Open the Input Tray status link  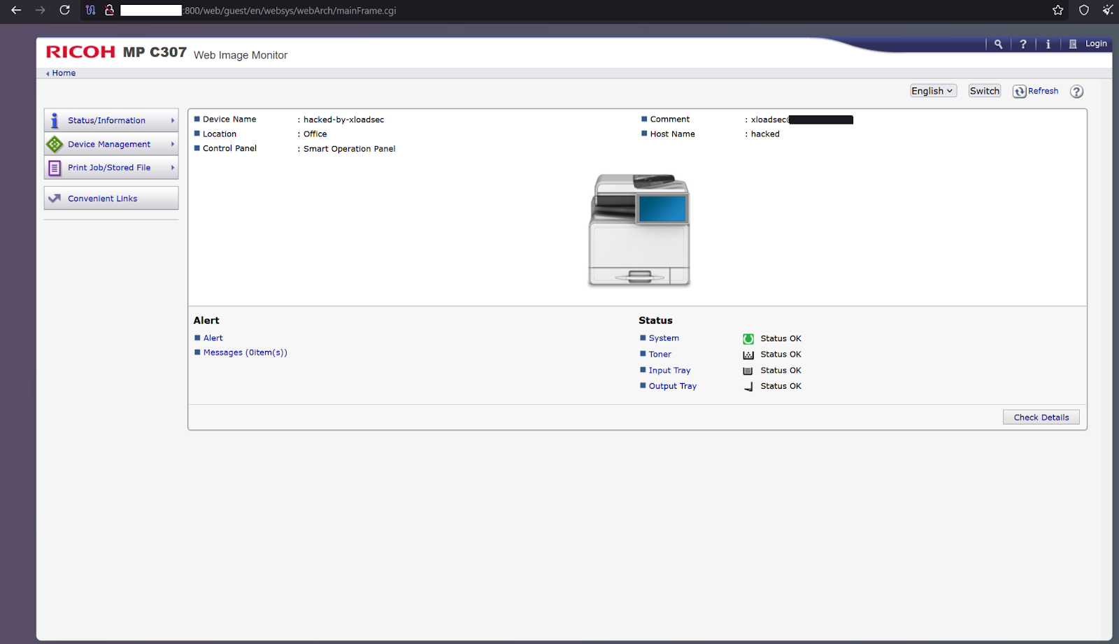coord(669,371)
